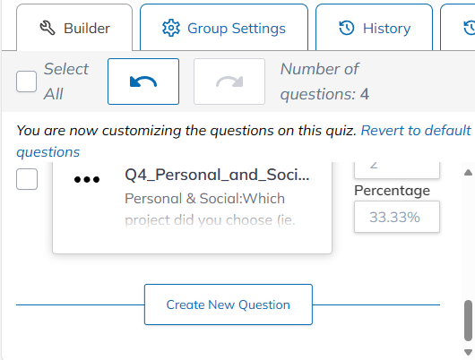The image size is (475, 360).
Task: Click the partially visible rightmost tab icon
Action: click(x=470, y=28)
